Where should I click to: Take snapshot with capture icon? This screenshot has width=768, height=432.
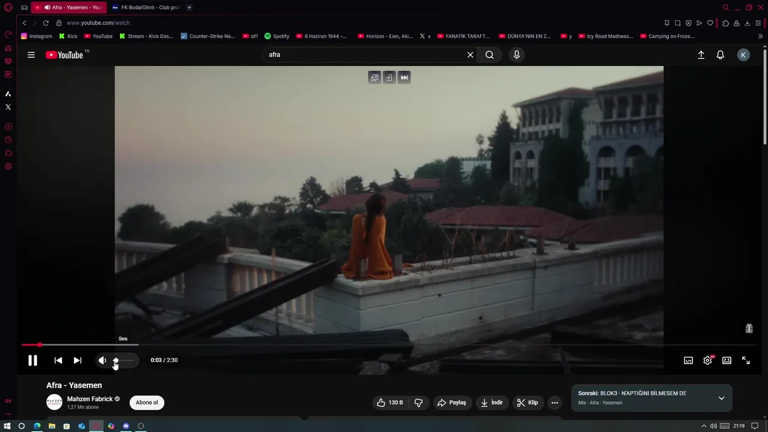(x=677, y=23)
